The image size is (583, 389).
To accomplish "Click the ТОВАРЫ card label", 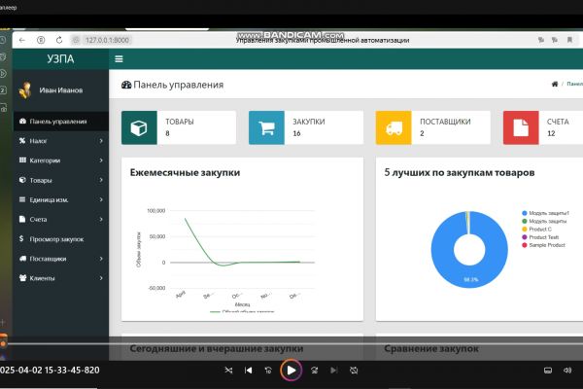I will 180,122.
